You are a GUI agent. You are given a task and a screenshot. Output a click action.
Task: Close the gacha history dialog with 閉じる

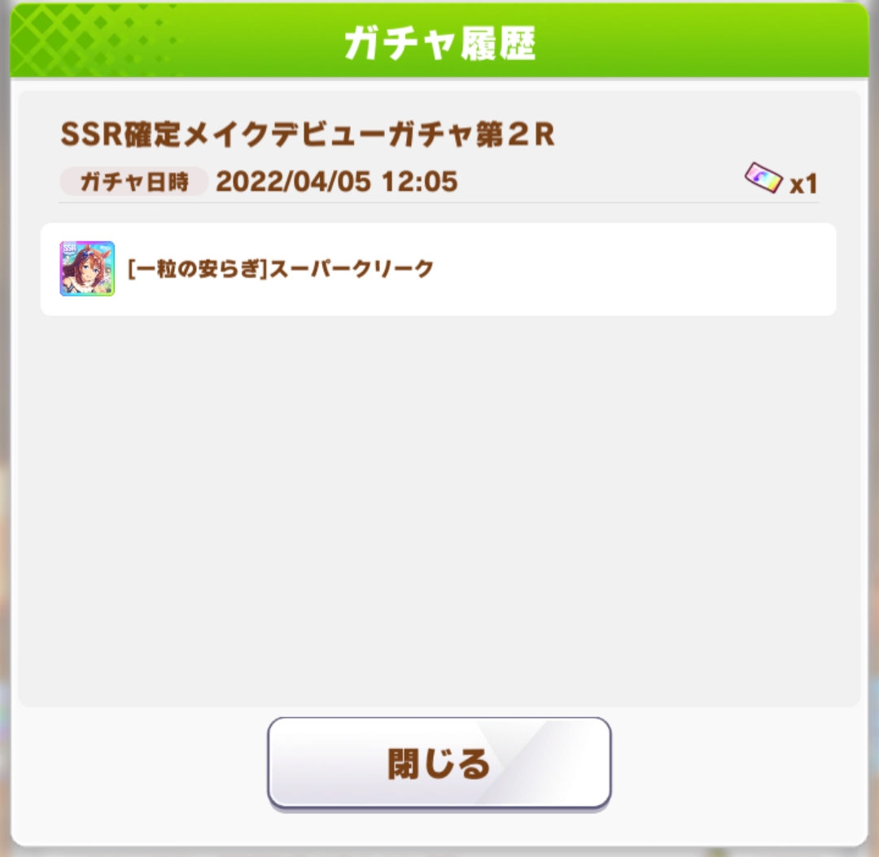point(439,763)
